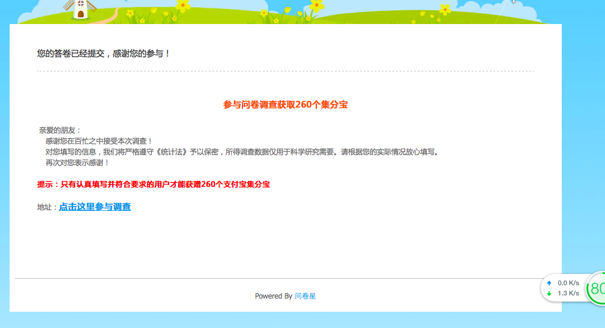This screenshot has width=605, height=328.
Task: Click the sentence mentioning 《统计法》予以保密
Action: point(242,152)
